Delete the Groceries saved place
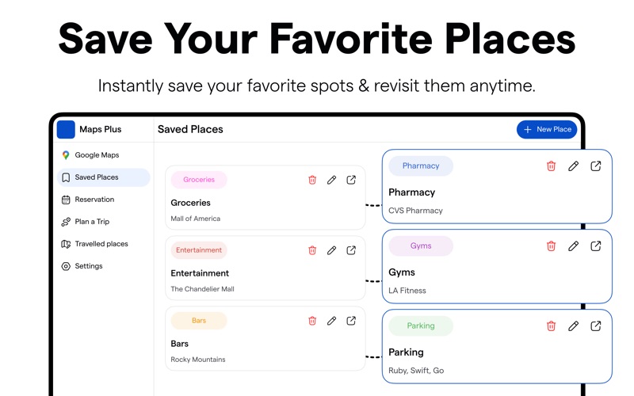This screenshot has width=634, height=396. pyautogui.click(x=312, y=180)
